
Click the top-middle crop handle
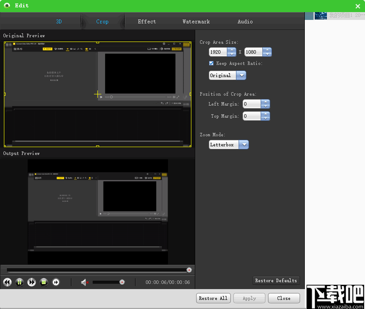(x=97, y=42)
